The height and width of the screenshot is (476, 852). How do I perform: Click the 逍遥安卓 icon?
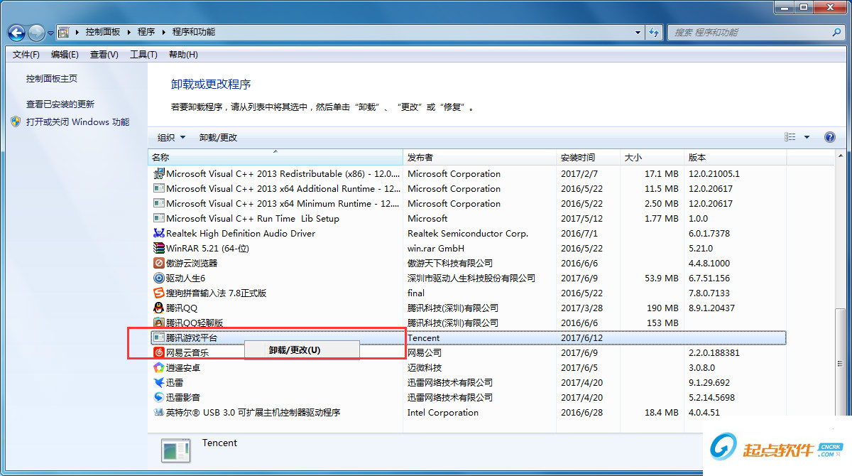(x=158, y=367)
